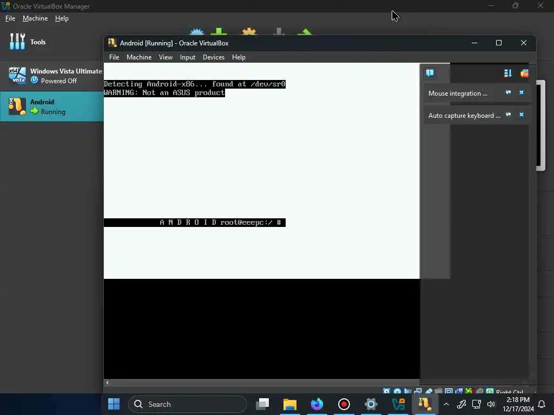
Task: Click the optical disk icon in the VM status bar
Action: pyautogui.click(x=397, y=391)
